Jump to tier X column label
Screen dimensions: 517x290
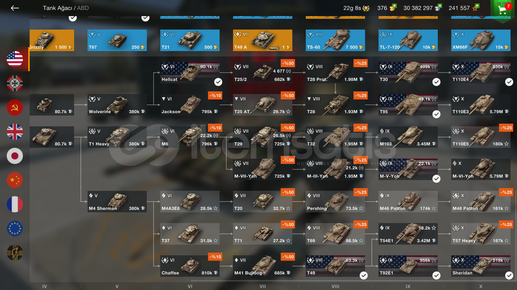481,287
